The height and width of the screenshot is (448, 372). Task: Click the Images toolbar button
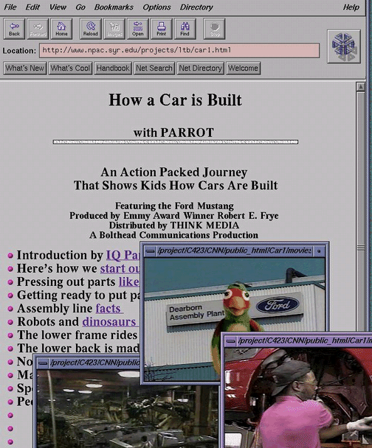click(114, 29)
